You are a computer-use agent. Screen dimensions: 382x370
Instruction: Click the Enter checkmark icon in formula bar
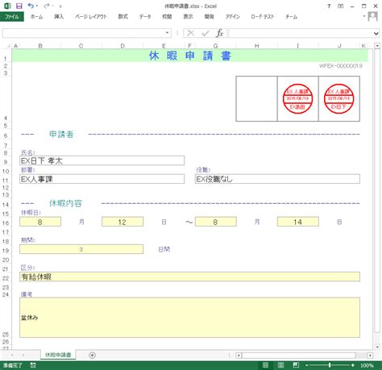(206, 33)
